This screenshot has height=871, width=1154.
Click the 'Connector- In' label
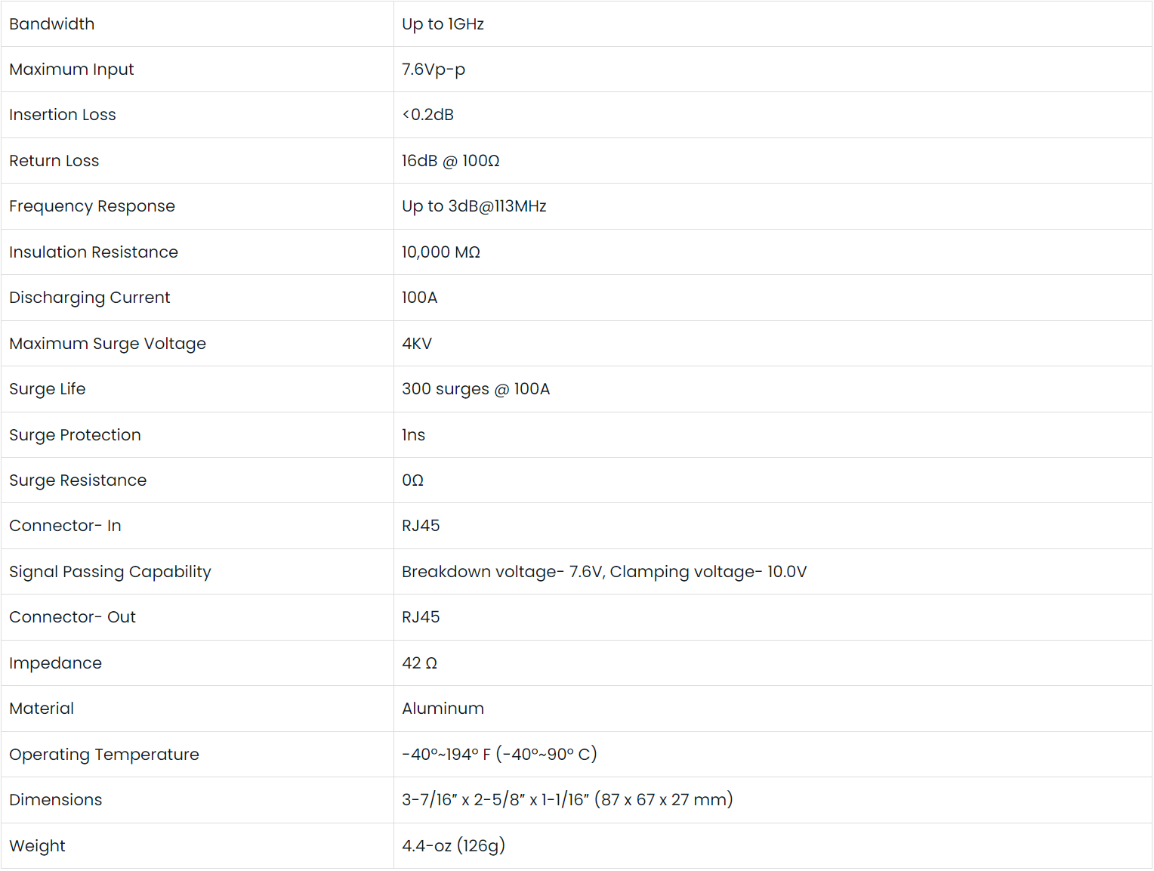tap(65, 526)
